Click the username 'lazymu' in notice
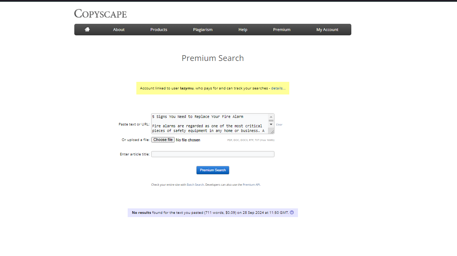457x256 pixels. pyautogui.click(x=186, y=88)
